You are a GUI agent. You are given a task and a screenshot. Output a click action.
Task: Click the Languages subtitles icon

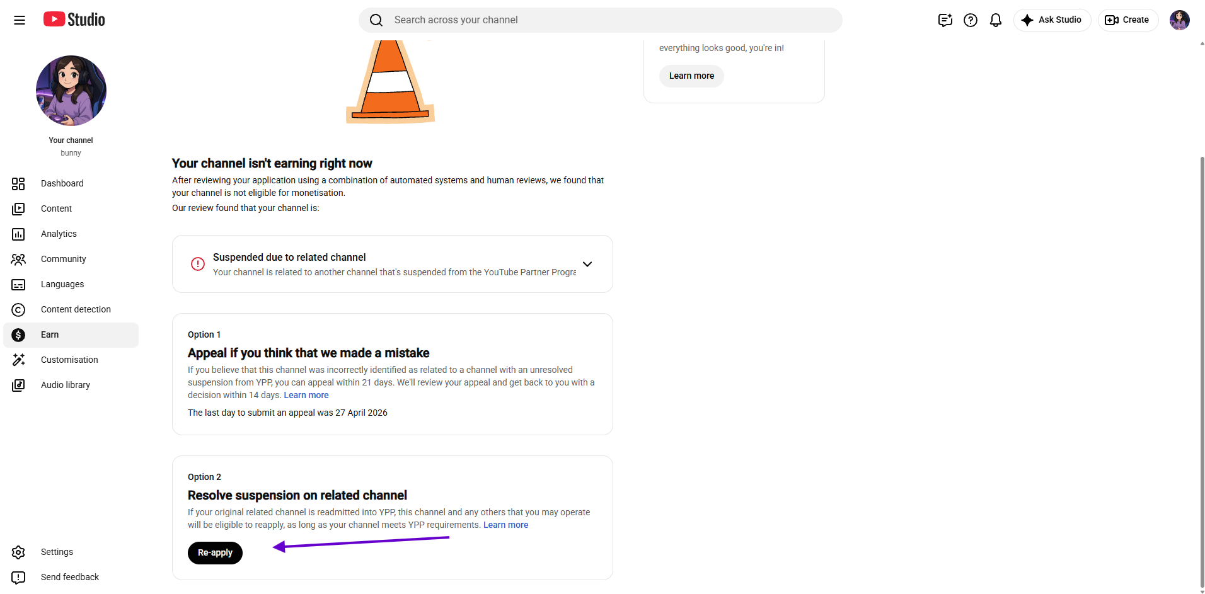pyautogui.click(x=18, y=284)
